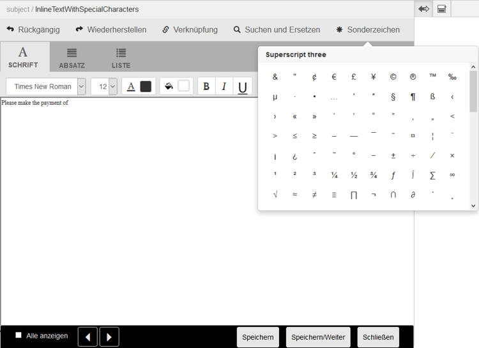Click the next arrow button
This screenshot has height=348, width=479.
pyautogui.click(x=109, y=337)
